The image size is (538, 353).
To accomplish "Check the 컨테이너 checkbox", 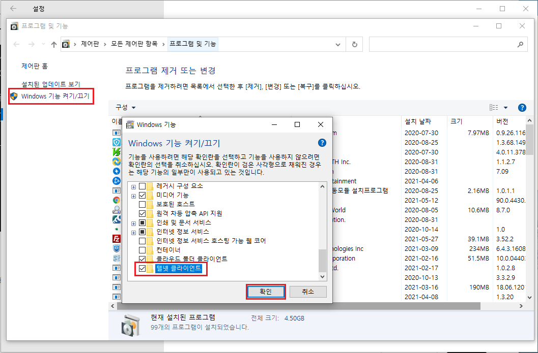I will click(142, 250).
